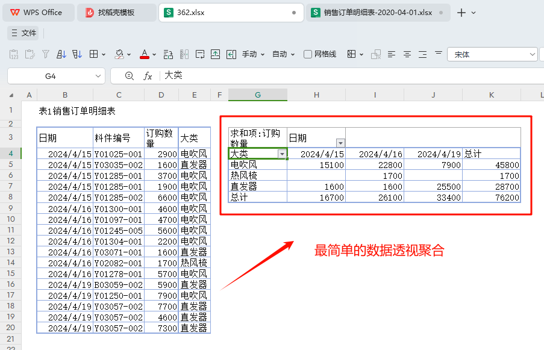Align text left
Screen dimensions: 544x350
coord(392,54)
